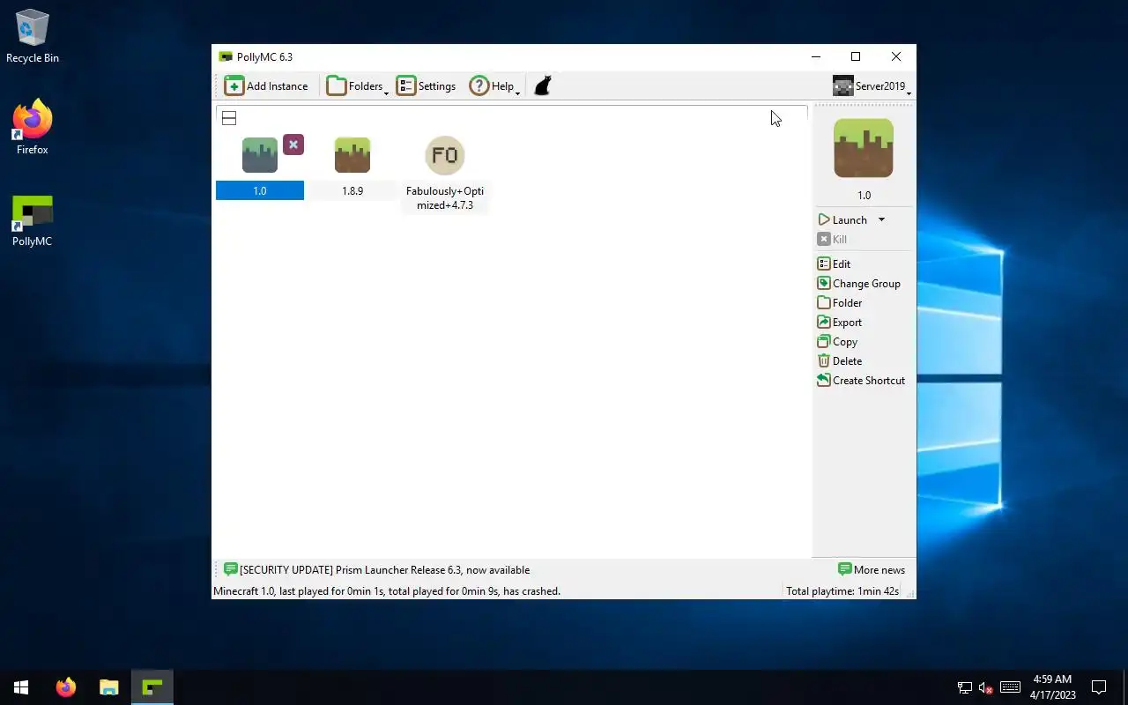Click the PollyMC icon in the title bar
The width and height of the screenshot is (1128, 705).
226,56
